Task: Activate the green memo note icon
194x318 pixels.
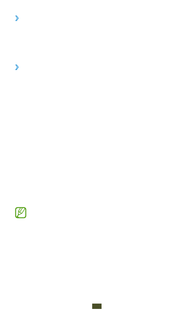Action: [x=21, y=213]
